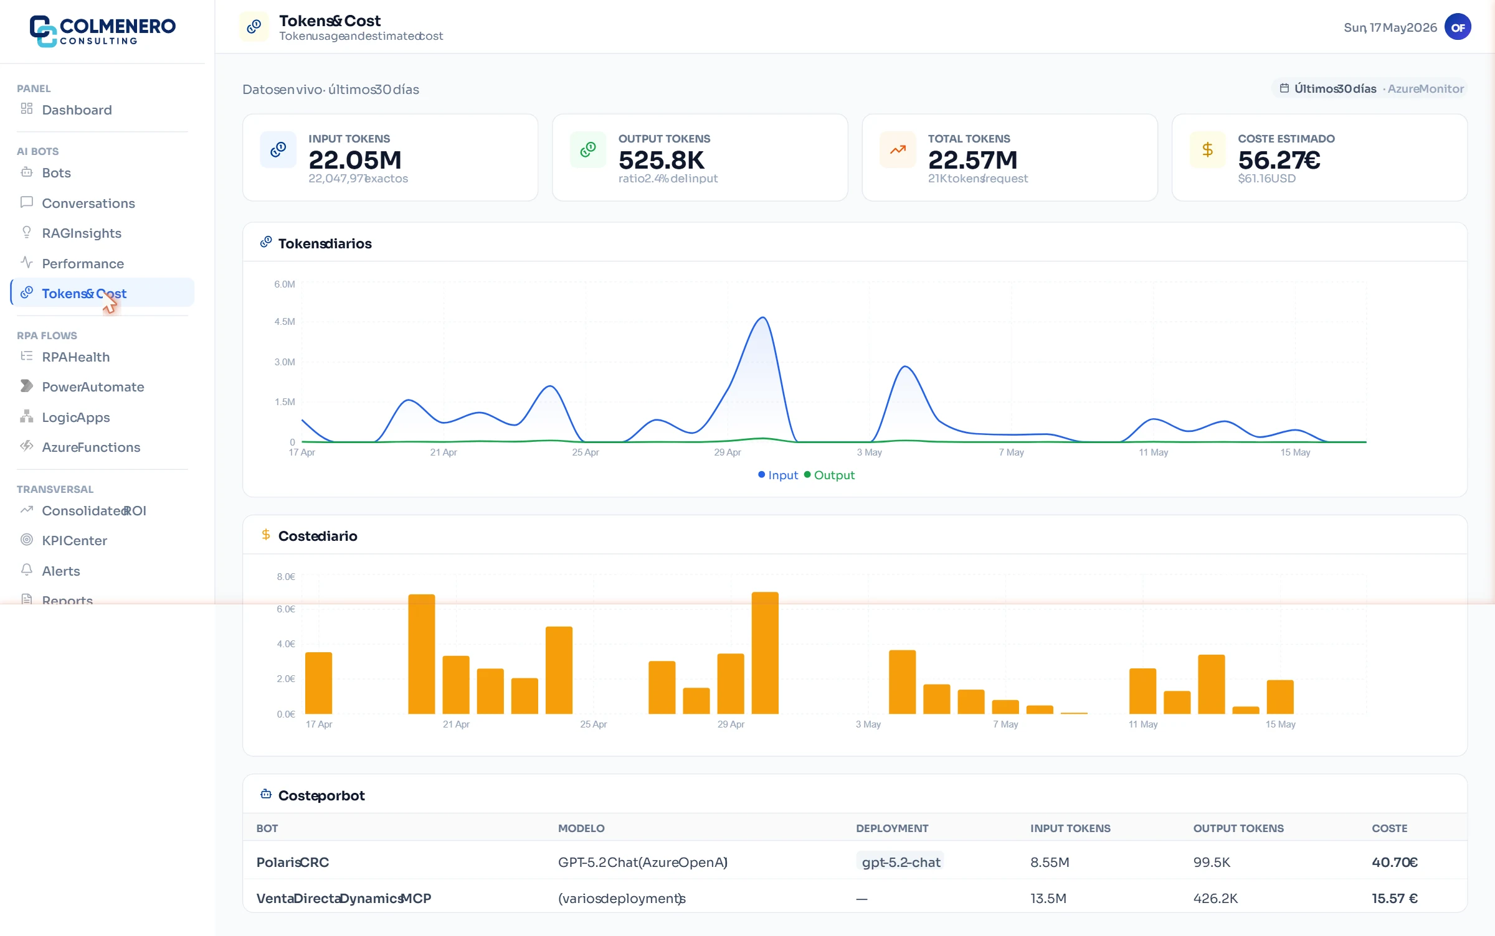
Task: Click the Power Automate arrow icon
Action: point(26,386)
